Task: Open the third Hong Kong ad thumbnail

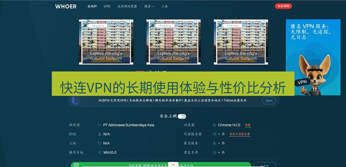Action: coord(241,42)
